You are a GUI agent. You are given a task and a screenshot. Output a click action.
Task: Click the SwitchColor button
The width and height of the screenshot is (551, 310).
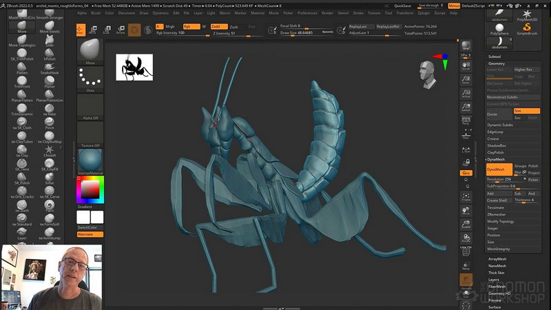(90, 227)
